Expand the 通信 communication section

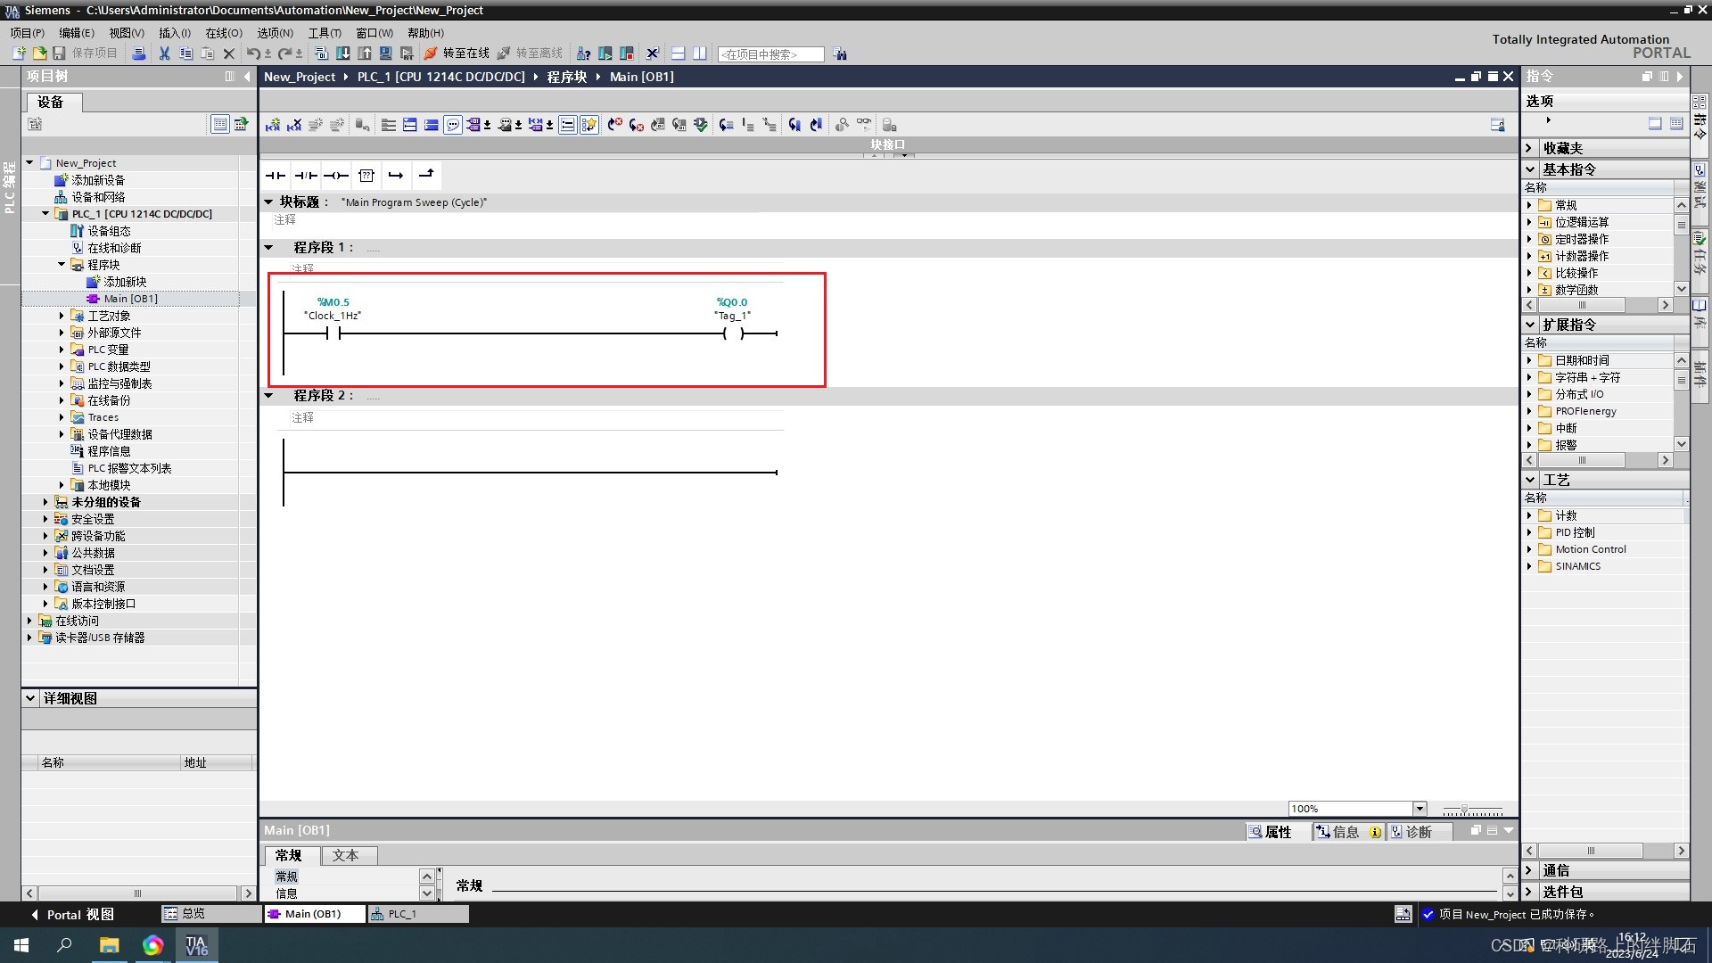[1530, 870]
